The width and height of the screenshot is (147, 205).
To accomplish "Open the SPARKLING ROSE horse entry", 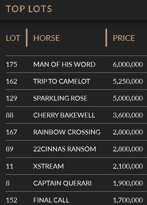I will point(60,98).
